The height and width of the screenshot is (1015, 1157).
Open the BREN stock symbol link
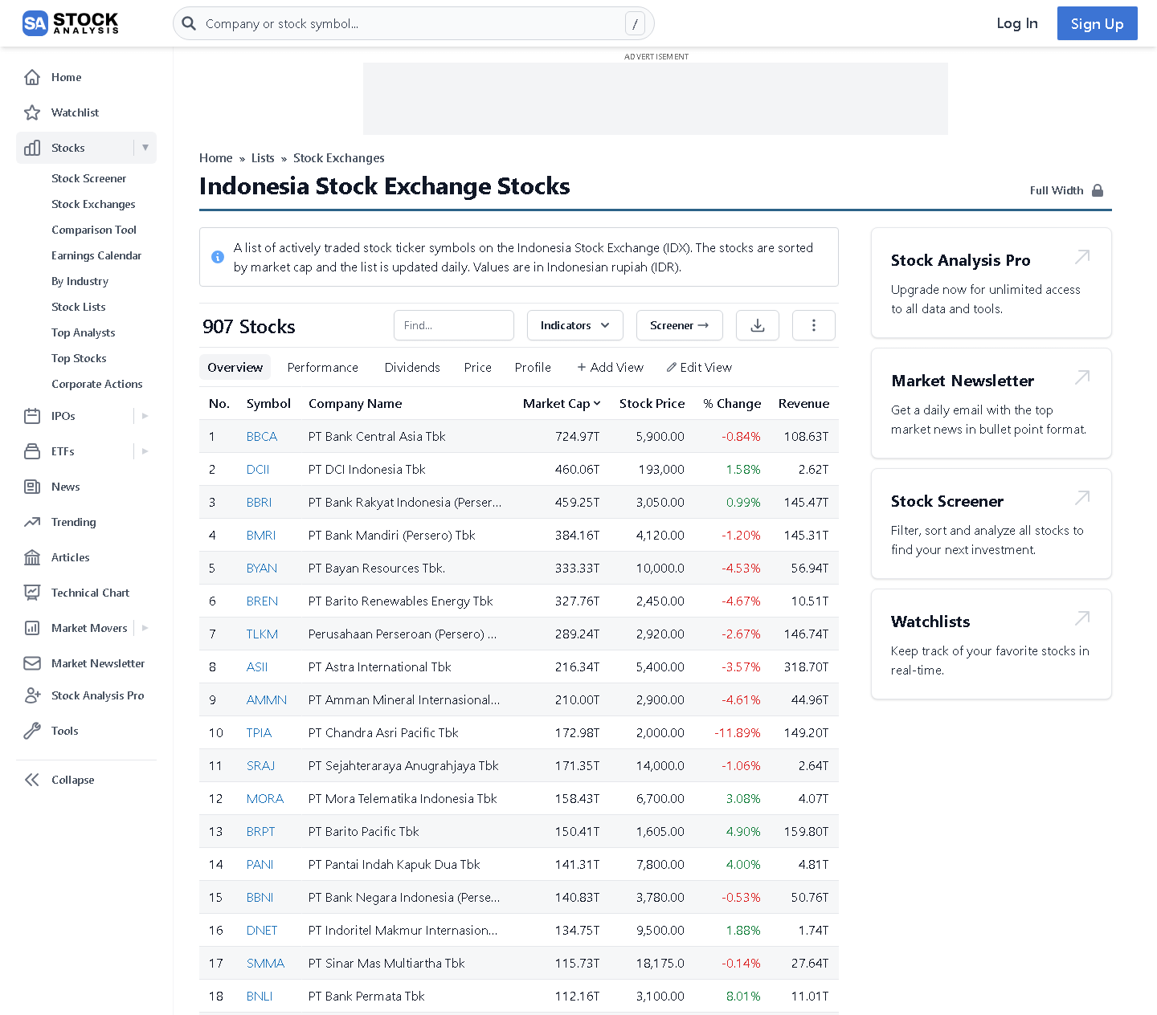pyautogui.click(x=262, y=601)
